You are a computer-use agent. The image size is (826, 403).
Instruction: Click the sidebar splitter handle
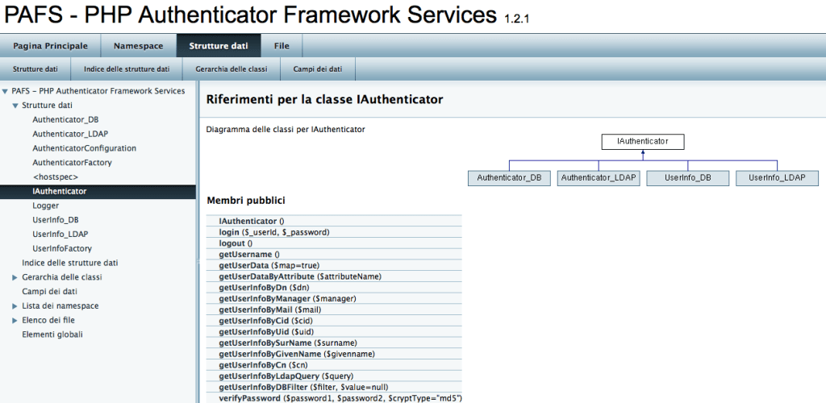(198, 260)
